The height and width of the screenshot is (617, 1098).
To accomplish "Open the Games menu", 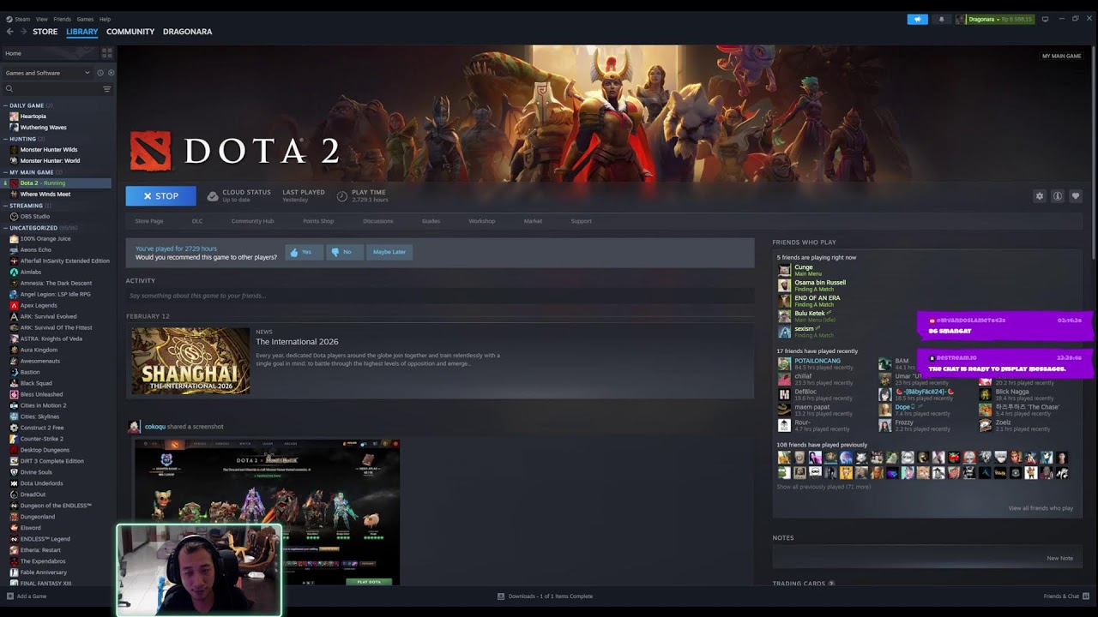I will pyautogui.click(x=85, y=19).
